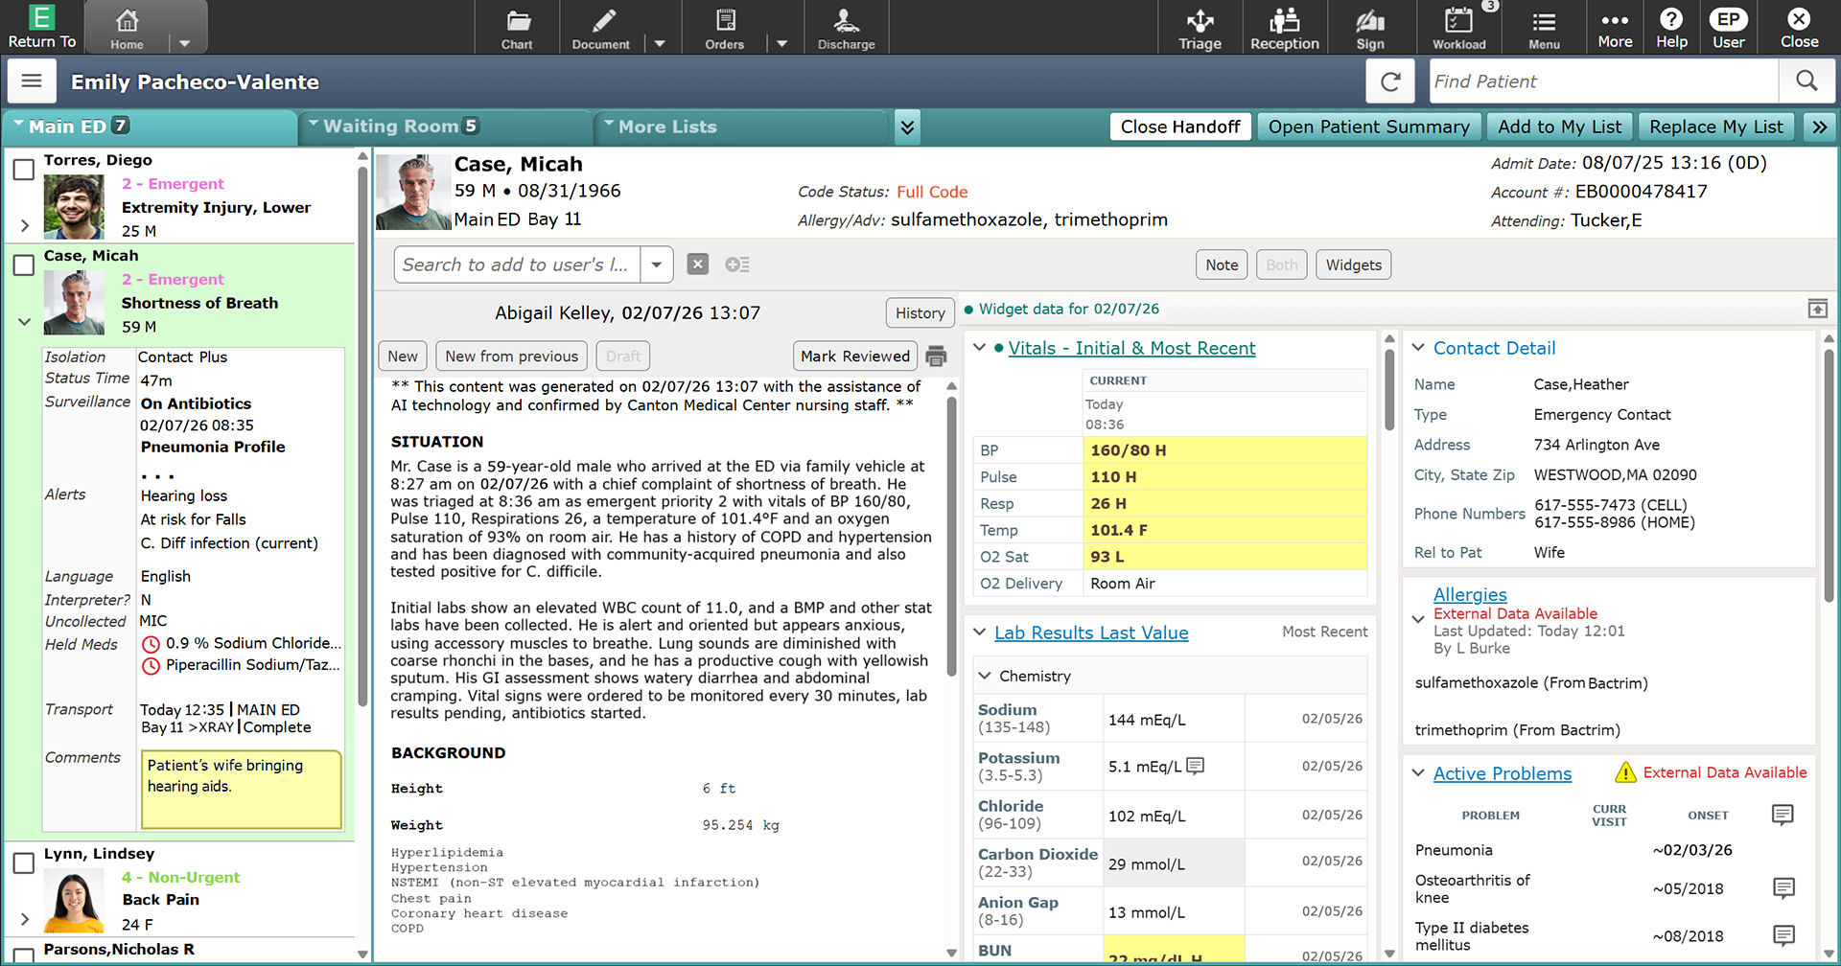
Task: Check the box for Torres, Diego
Action: [x=24, y=170]
